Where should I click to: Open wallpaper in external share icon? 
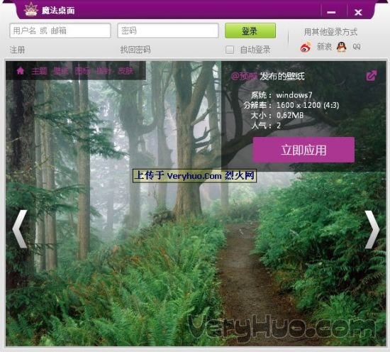tap(372, 76)
